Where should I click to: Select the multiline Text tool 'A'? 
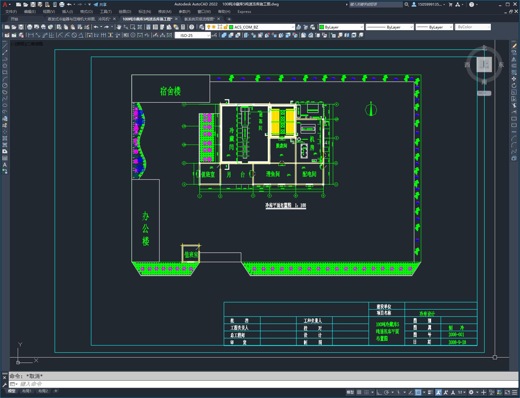(5, 165)
